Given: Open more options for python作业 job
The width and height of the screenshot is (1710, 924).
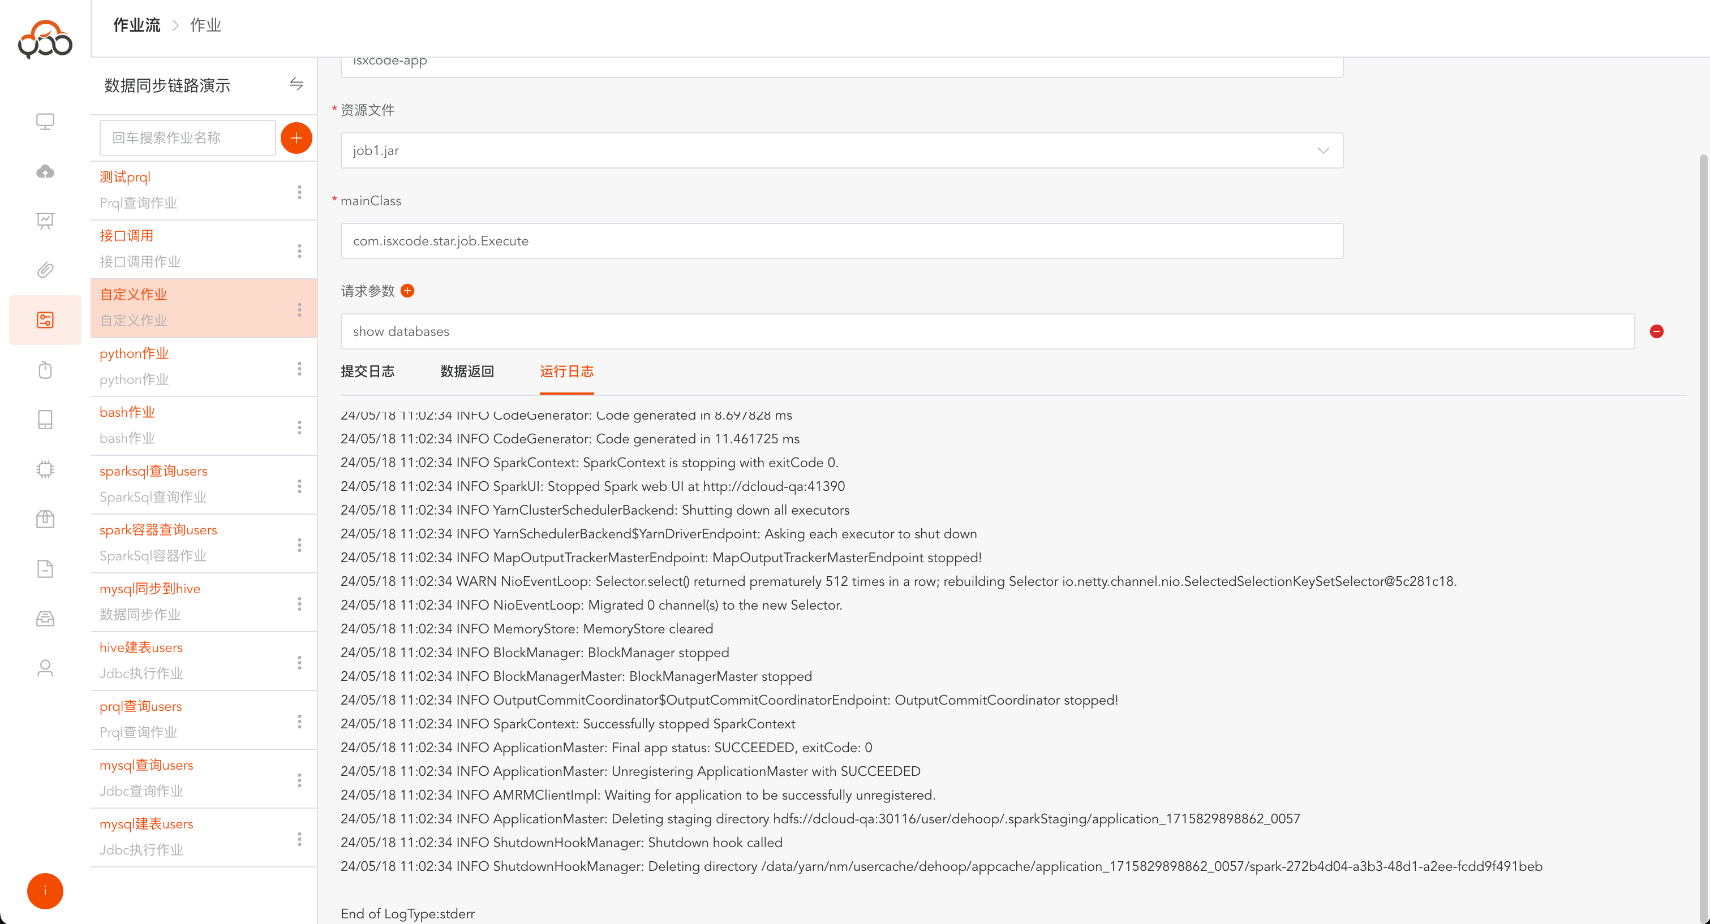Looking at the screenshot, I should click(x=299, y=368).
